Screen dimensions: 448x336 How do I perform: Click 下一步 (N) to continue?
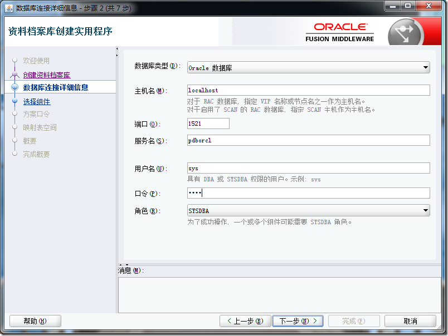tap(298, 321)
